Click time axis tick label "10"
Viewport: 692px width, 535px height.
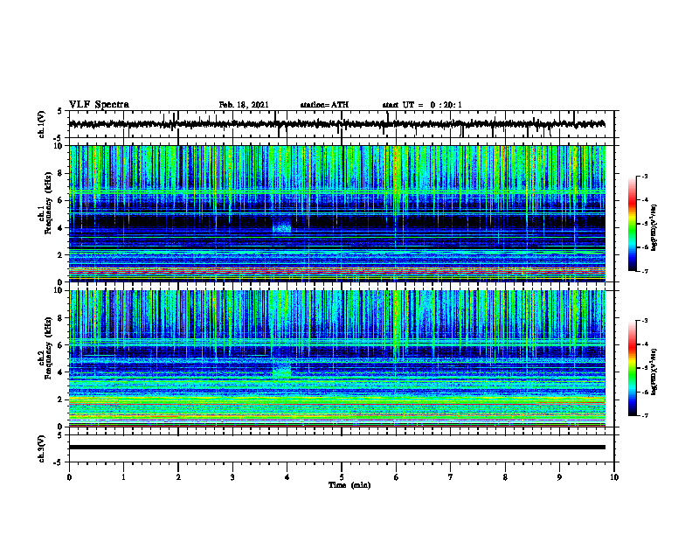[x=614, y=477]
